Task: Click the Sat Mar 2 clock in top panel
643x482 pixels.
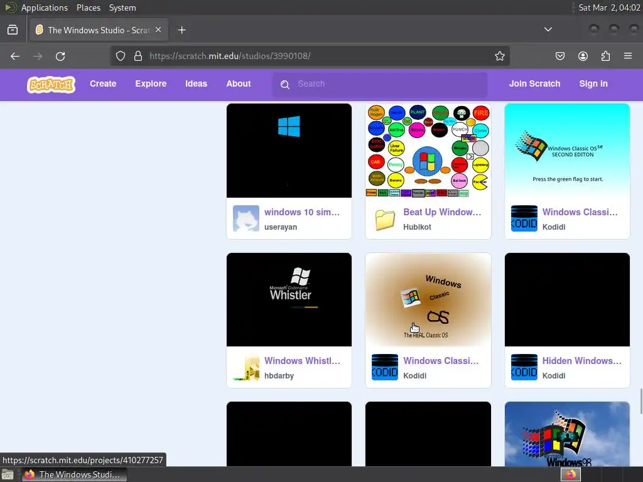Action: (609, 8)
